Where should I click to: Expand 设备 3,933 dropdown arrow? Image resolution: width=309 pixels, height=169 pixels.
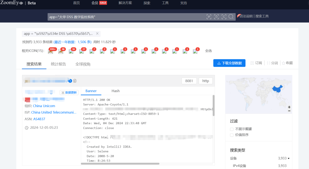(289, 158)
